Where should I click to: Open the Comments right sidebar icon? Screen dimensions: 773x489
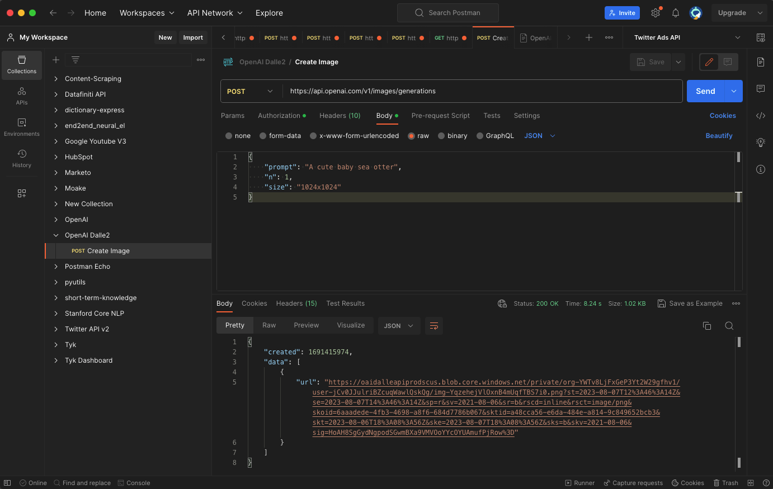coord(761,89)
